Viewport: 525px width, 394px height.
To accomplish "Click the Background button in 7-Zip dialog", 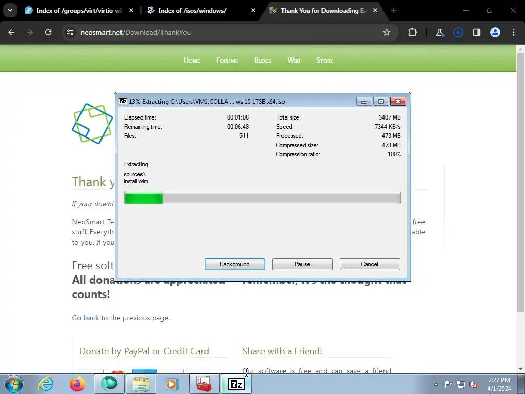I will coord(235,264).
